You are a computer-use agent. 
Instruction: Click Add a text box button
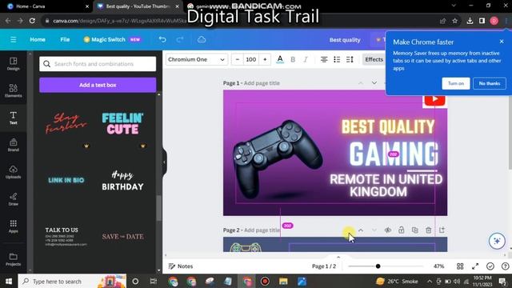pos(98,85)
